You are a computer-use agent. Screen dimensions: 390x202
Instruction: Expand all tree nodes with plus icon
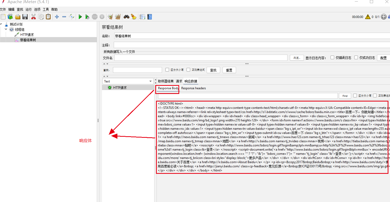click(57, 17)
